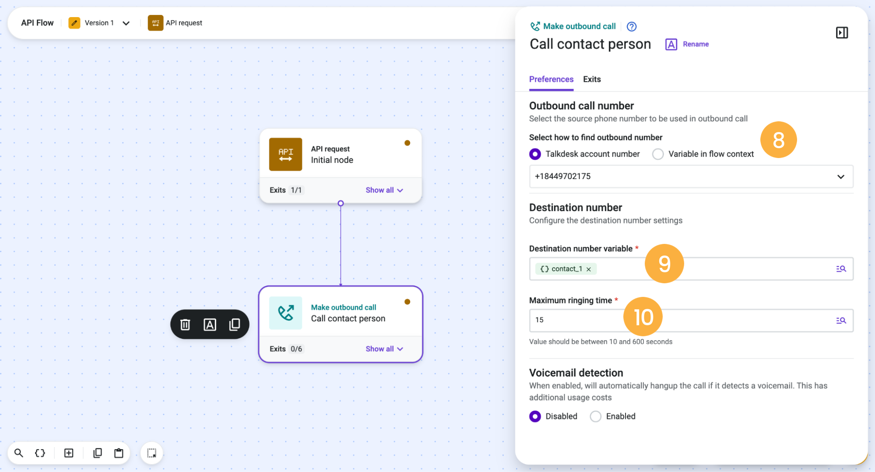Open the +18449702175 number dropdown
Screen dimensions: 875x472
pos(691,176)
